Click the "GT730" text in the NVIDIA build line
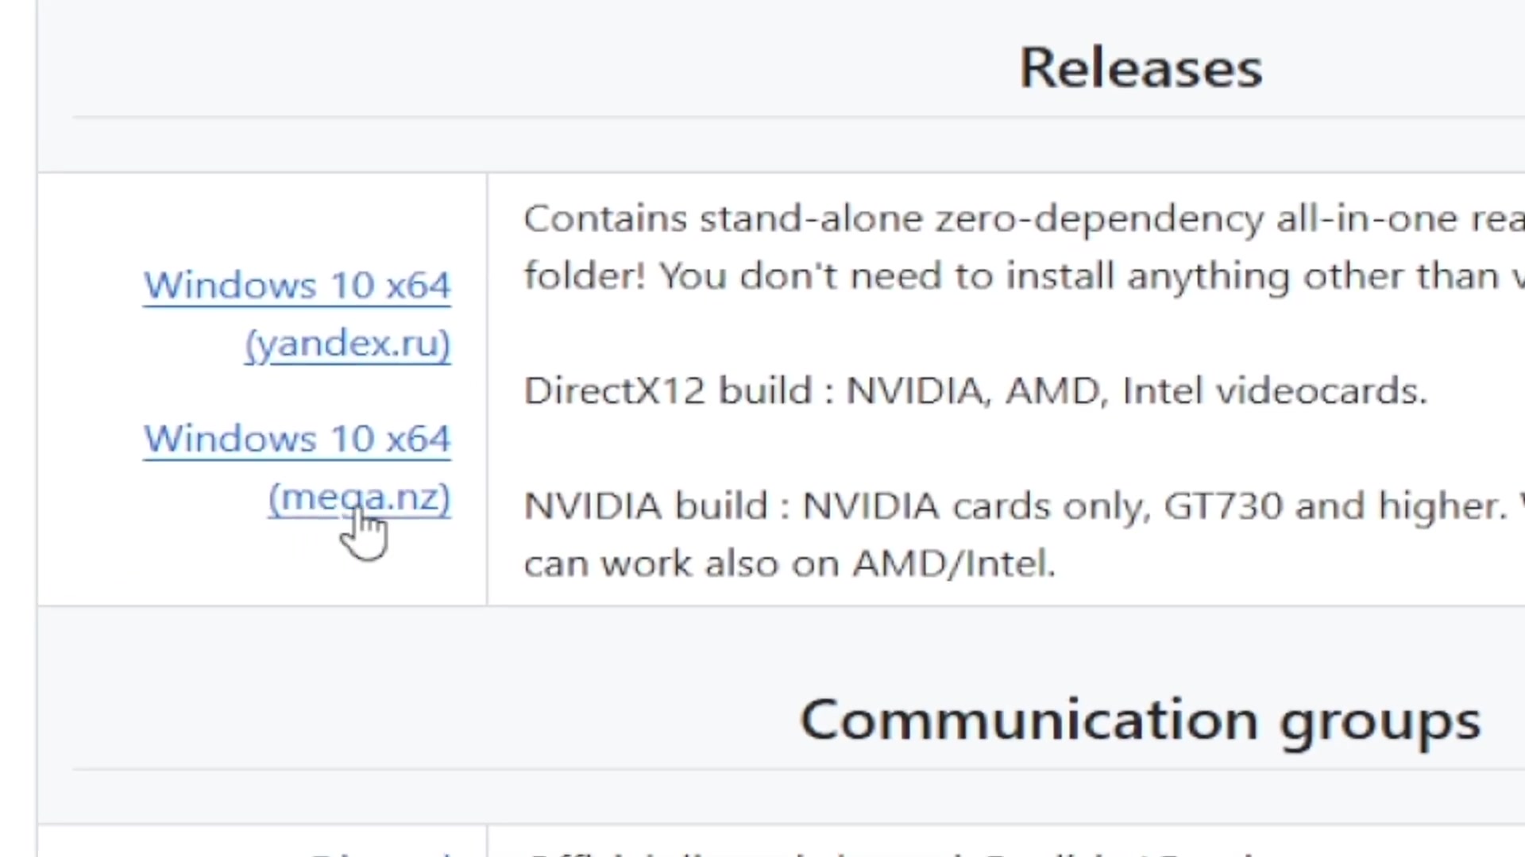Screen dimensions: 1525x857 1223,506
